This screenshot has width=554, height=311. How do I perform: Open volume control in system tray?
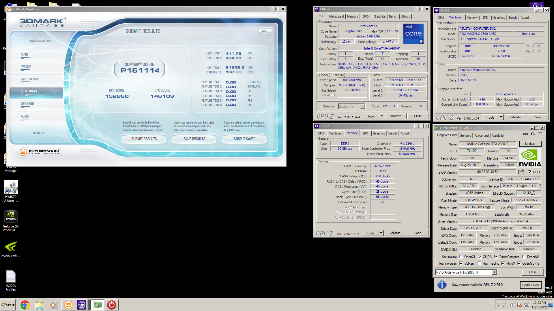[x=512, y=305]
